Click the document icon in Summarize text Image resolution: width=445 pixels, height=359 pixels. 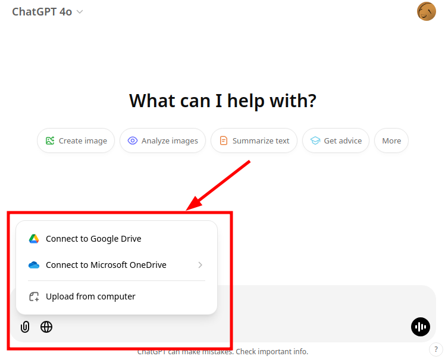pos(224,141)
